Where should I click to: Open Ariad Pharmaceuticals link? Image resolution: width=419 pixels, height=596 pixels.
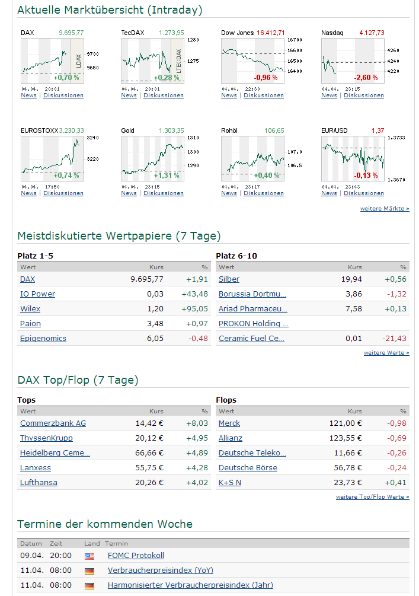pyautogui.click(x=253, y=308)
